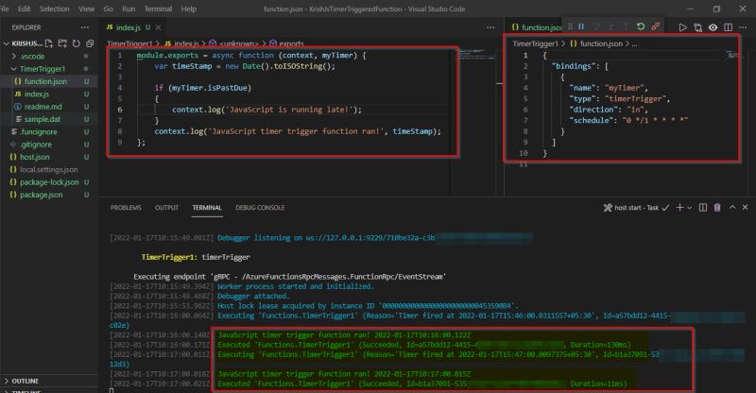Open package.json file
This screenshot has width=756, height=393.
(41, 195)
